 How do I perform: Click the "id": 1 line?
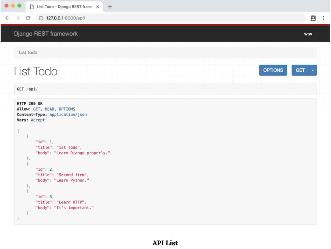(45, 142)
